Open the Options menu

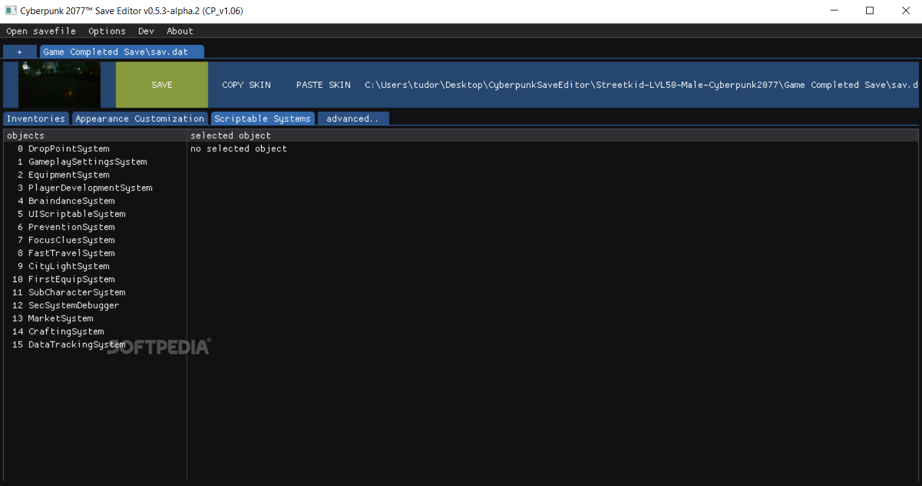click(107, 31)
